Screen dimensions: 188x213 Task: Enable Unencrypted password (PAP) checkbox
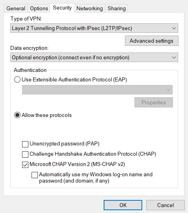pyautogui.click(x=25, y=144)
